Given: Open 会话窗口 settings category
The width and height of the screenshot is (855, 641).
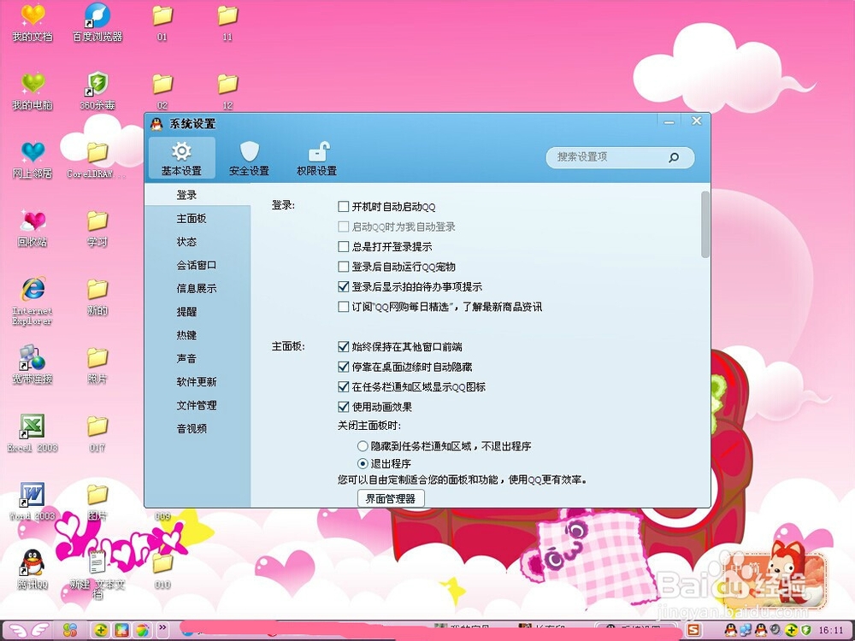Looking at the screenshot, I should (198, 265).
